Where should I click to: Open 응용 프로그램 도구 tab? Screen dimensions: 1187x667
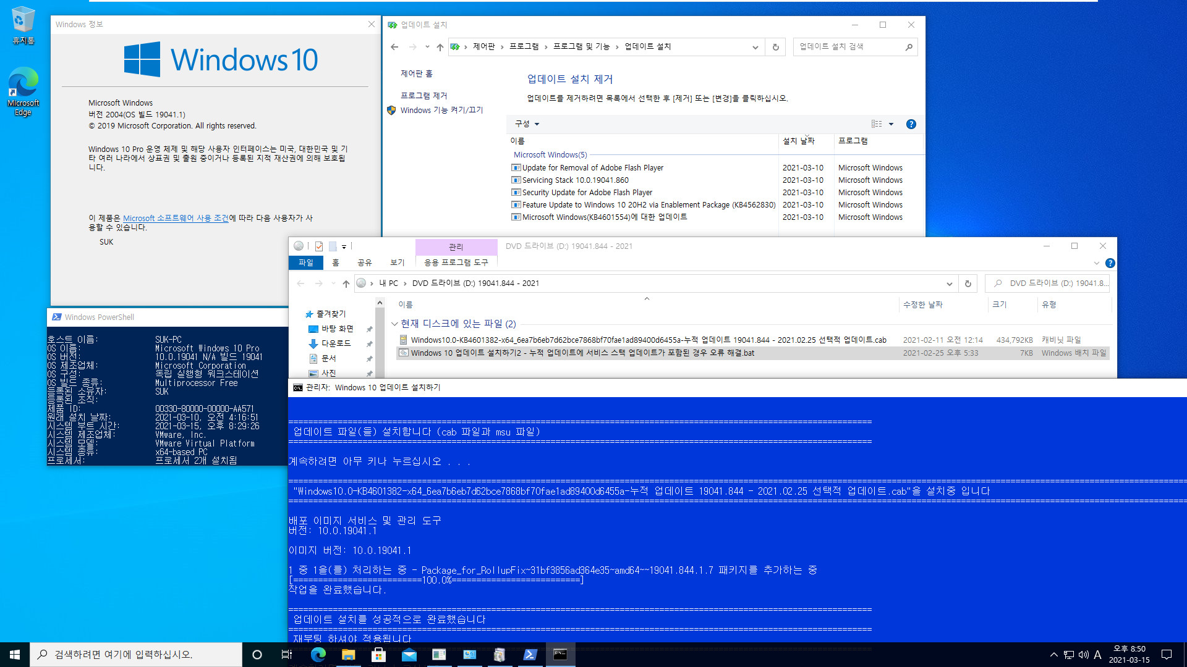pos(456,262)
